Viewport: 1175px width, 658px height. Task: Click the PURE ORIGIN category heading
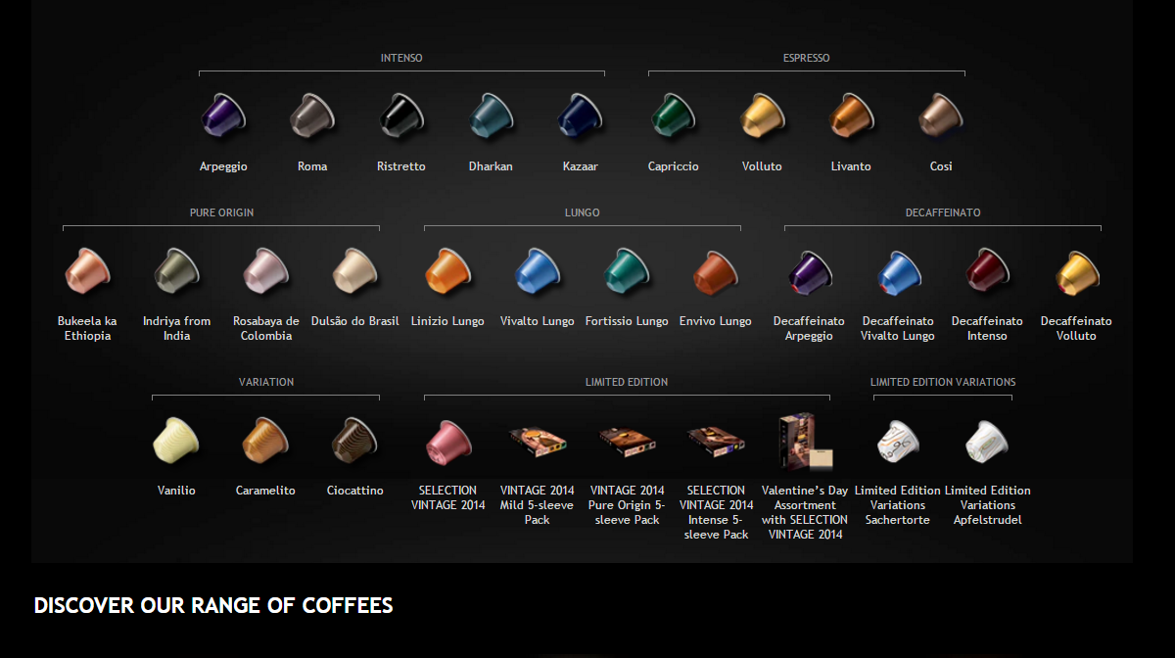point(221,212)
